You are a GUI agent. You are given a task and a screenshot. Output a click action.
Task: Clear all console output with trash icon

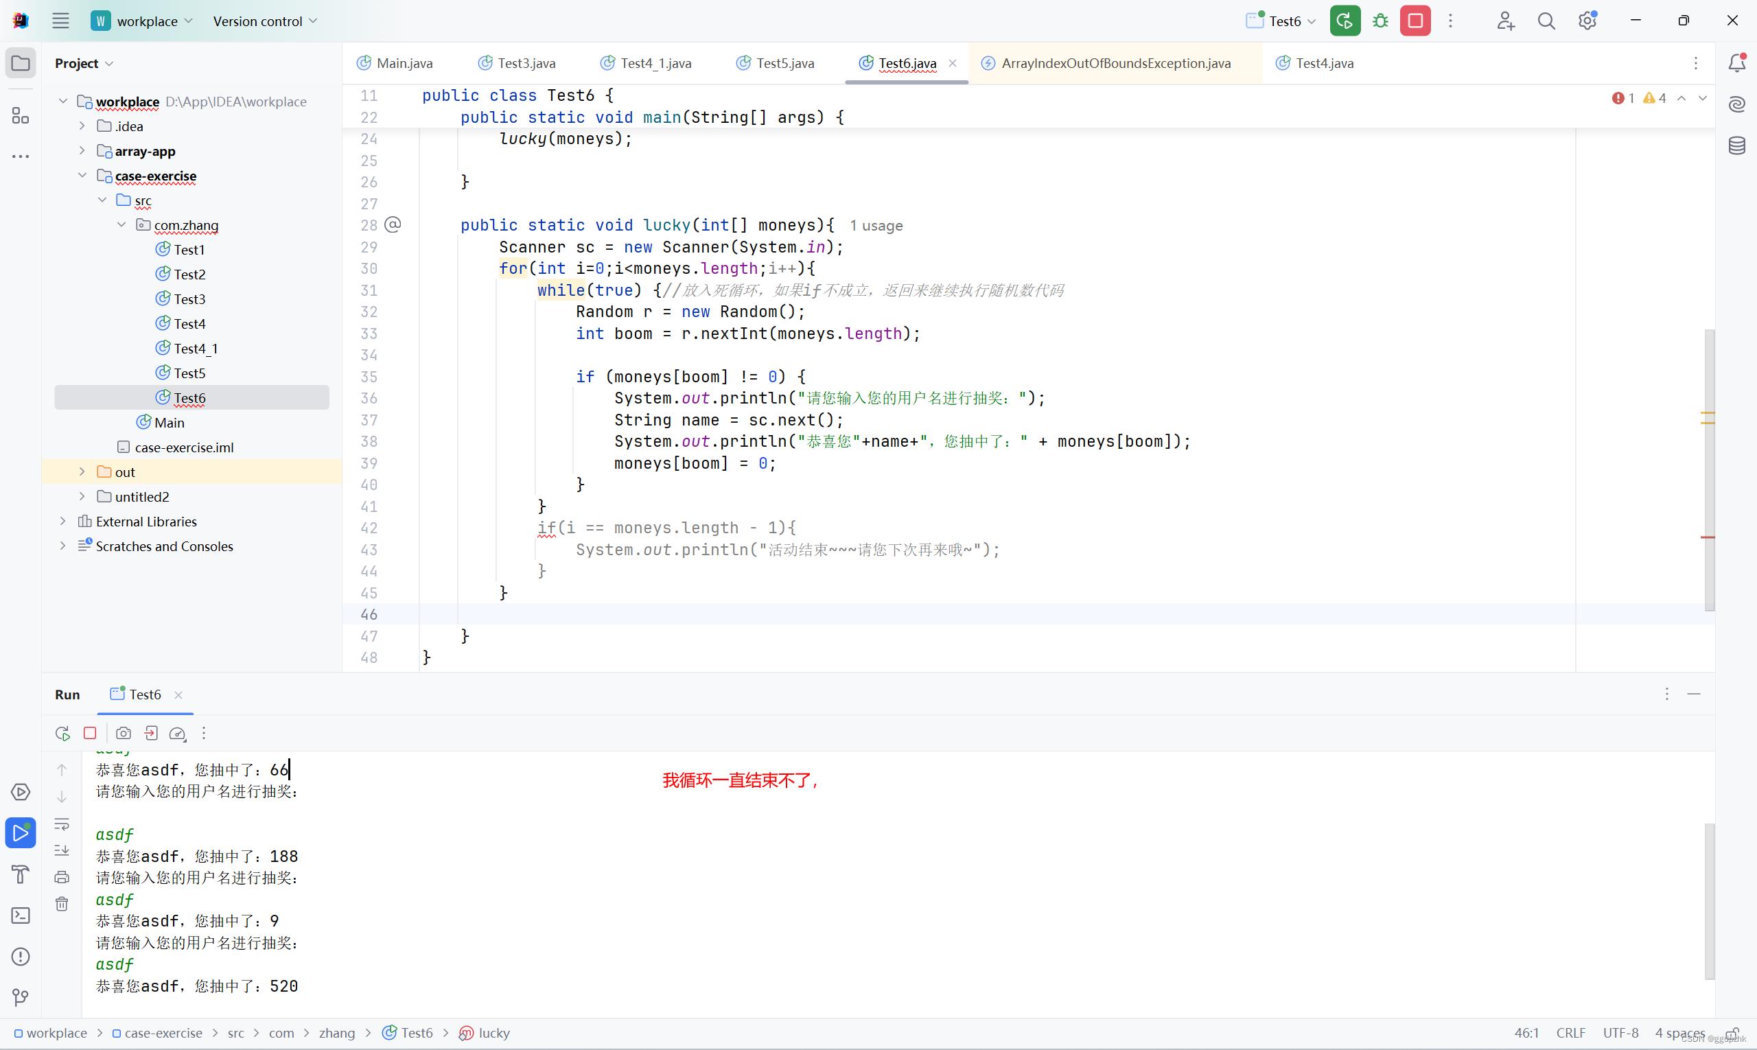tap(62, 904)
